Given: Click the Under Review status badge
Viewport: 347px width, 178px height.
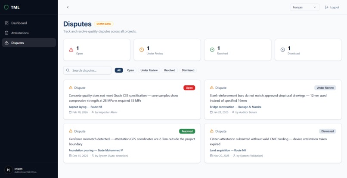Looking at the screenshot, I should [x=325, y=88].
